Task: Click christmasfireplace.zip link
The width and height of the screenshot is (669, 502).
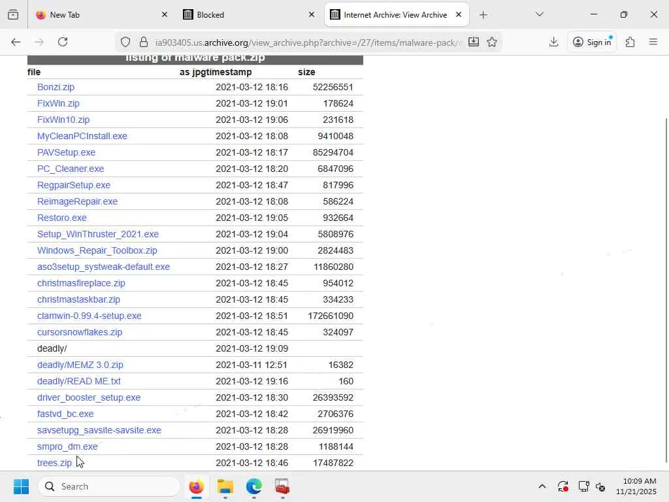Action: tap(81, 283)
